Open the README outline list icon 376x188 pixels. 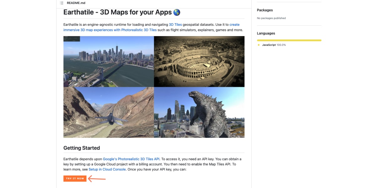tap(62, 3)
